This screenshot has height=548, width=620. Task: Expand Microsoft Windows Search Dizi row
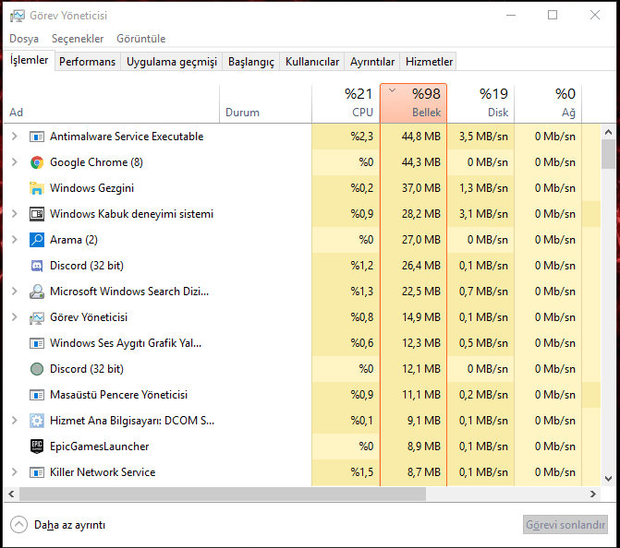pos(15,292)
